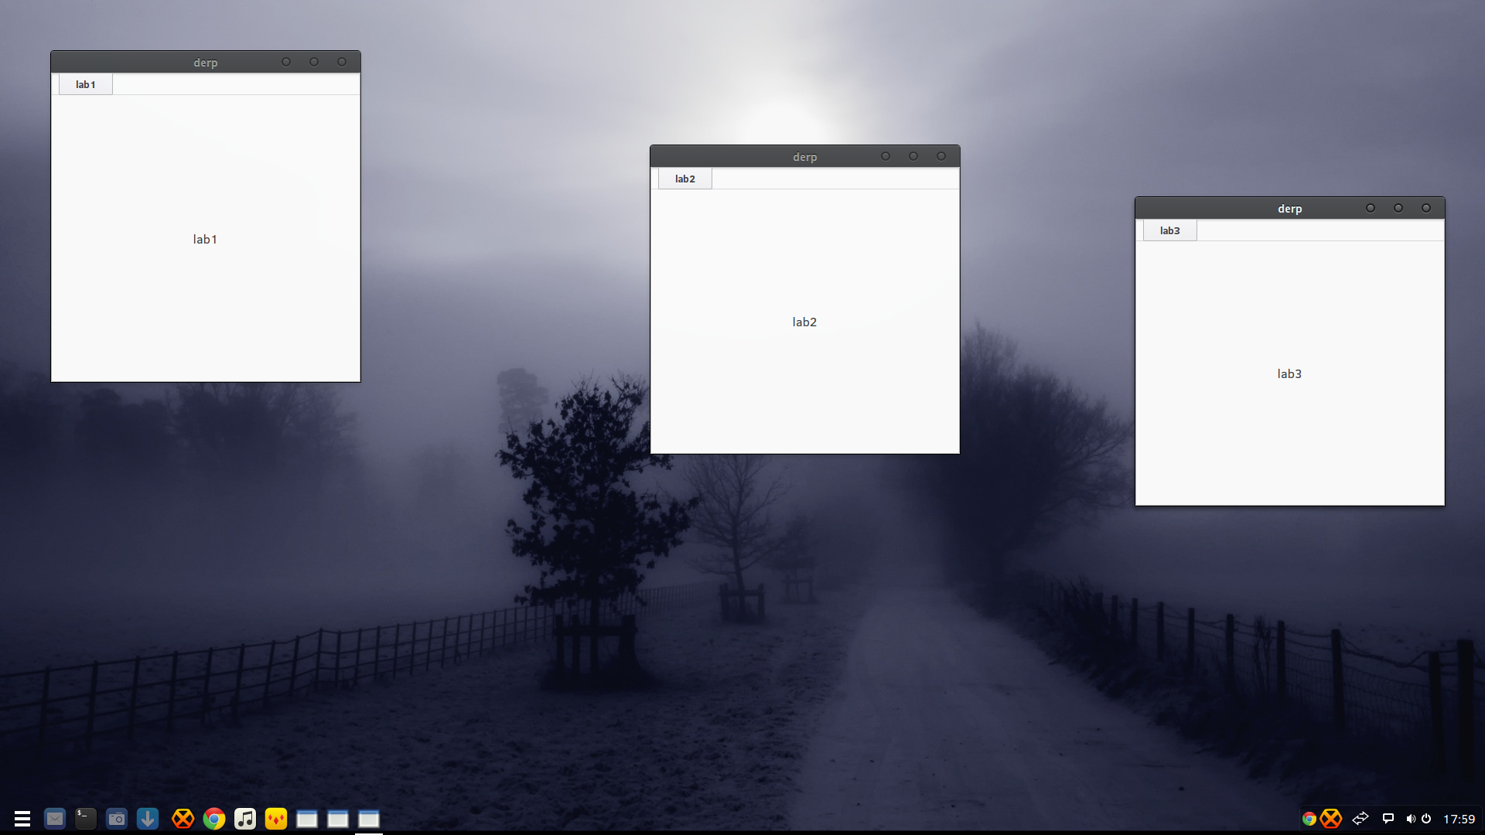Click the middle title button of lab3 window
This screenshot has width=1485, height=835.
(1398, 208)
